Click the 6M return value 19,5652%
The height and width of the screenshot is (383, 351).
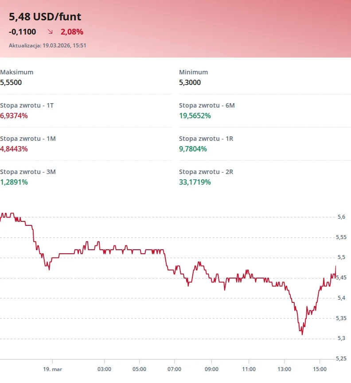[x=195, y=116]
